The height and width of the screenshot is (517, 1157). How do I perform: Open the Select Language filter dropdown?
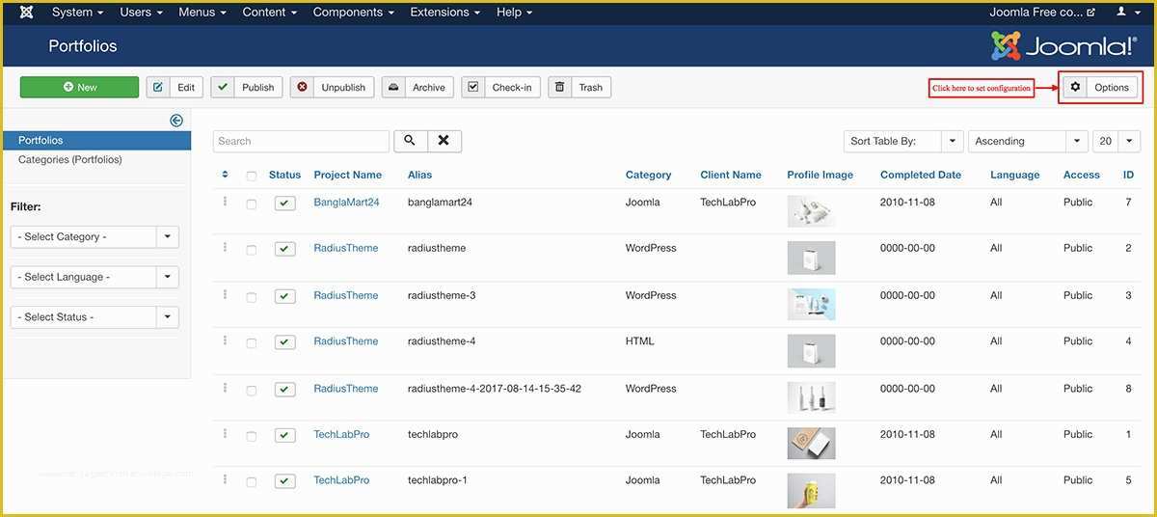(94, 277)
